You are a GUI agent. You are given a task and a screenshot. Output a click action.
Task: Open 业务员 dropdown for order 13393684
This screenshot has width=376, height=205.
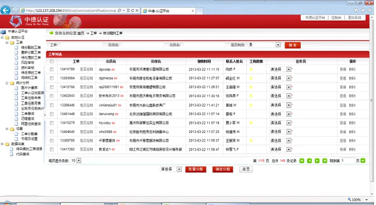click(280, 78)
